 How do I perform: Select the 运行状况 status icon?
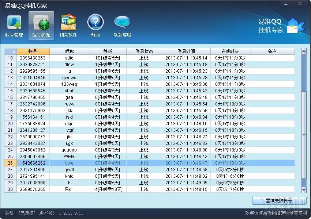tap(41, 25)
